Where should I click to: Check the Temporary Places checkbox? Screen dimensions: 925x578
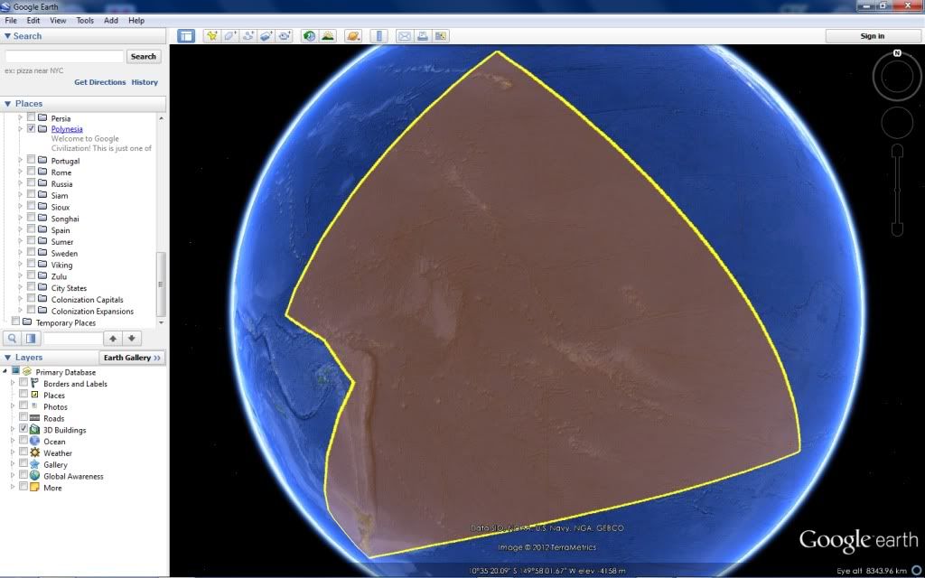pyautogui.click(x=16, y=322)
